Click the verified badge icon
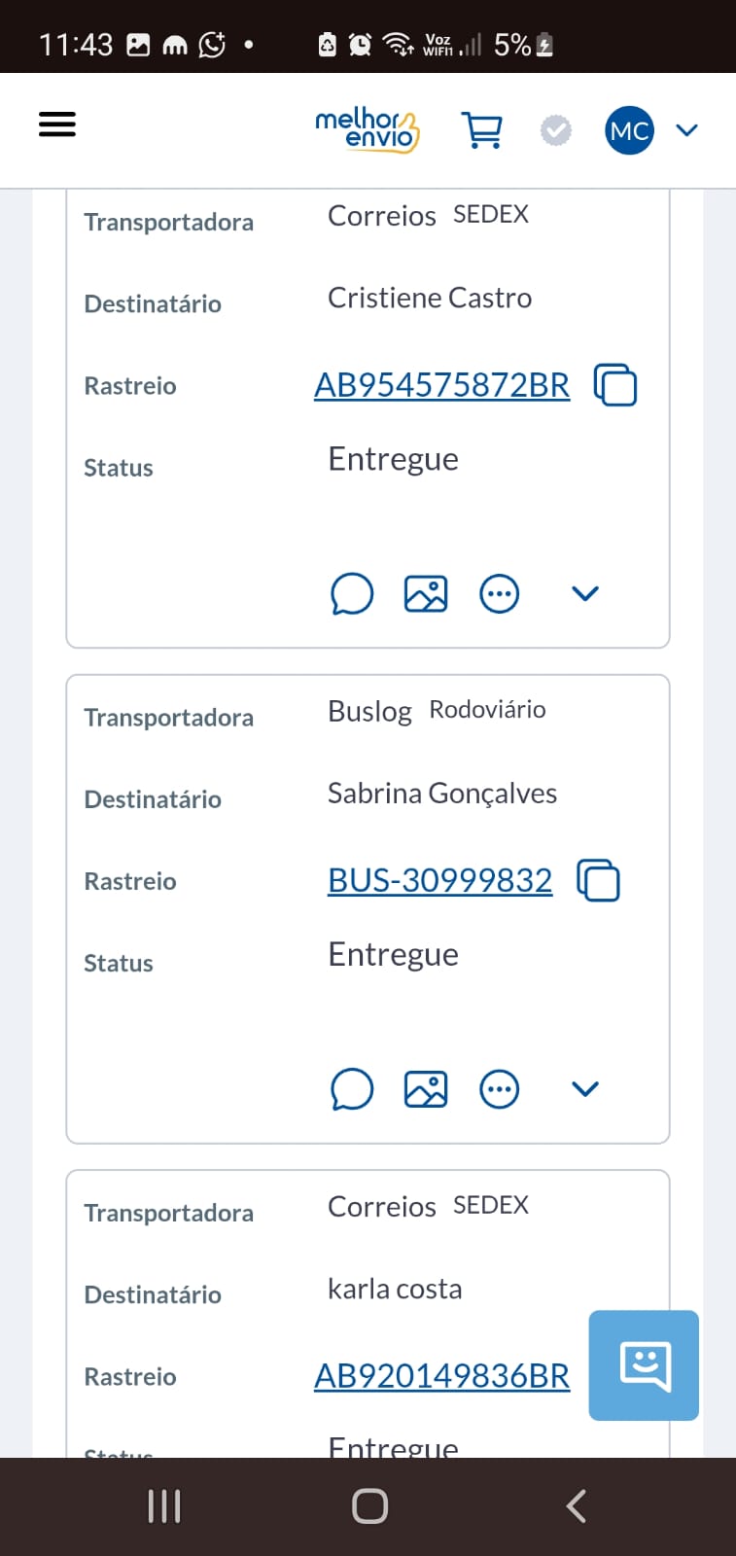This screenshot has width=736, height=1556. pyautogui.click(x=556, y=130)
